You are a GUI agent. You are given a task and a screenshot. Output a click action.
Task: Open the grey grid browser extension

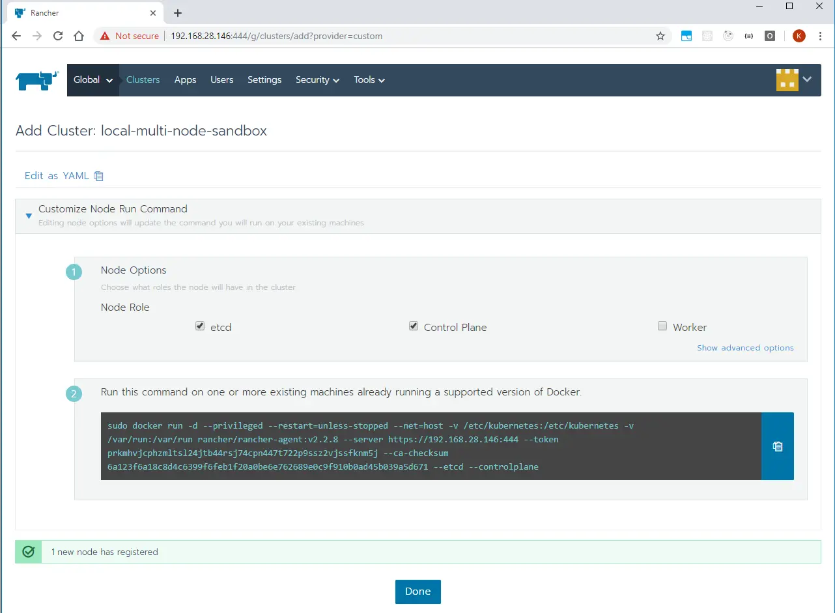point(707,36)
